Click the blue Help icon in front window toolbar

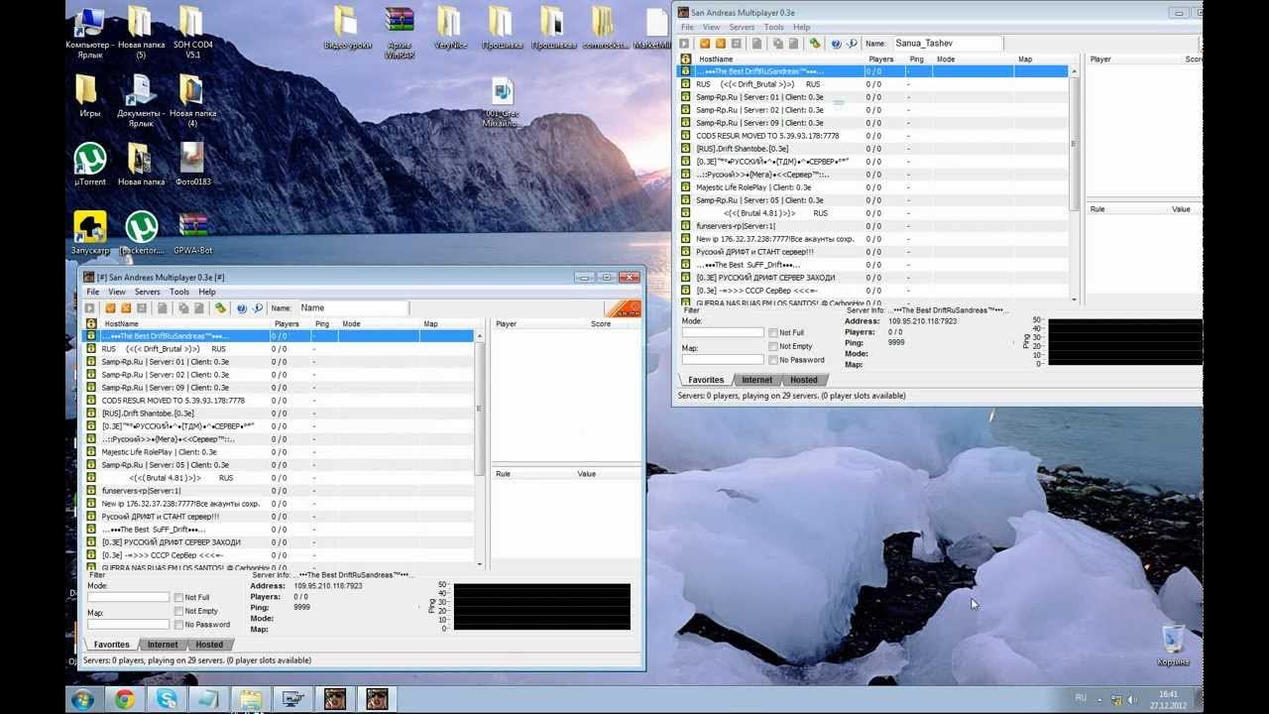(x=241, y=308)
